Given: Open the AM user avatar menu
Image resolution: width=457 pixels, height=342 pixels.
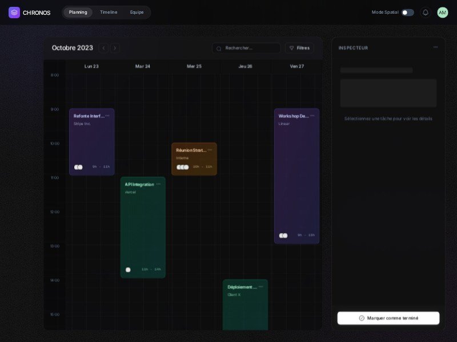Looking at the screenshot, I should pyautogui.click(x=443, y=13).
